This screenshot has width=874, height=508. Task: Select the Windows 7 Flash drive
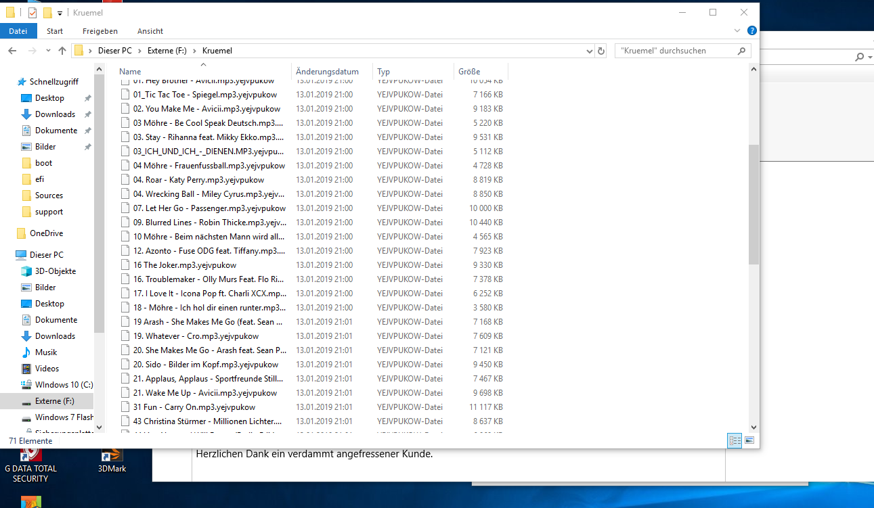pos(64,417)
